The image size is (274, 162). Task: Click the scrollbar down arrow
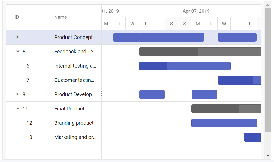tap(268, 156)
